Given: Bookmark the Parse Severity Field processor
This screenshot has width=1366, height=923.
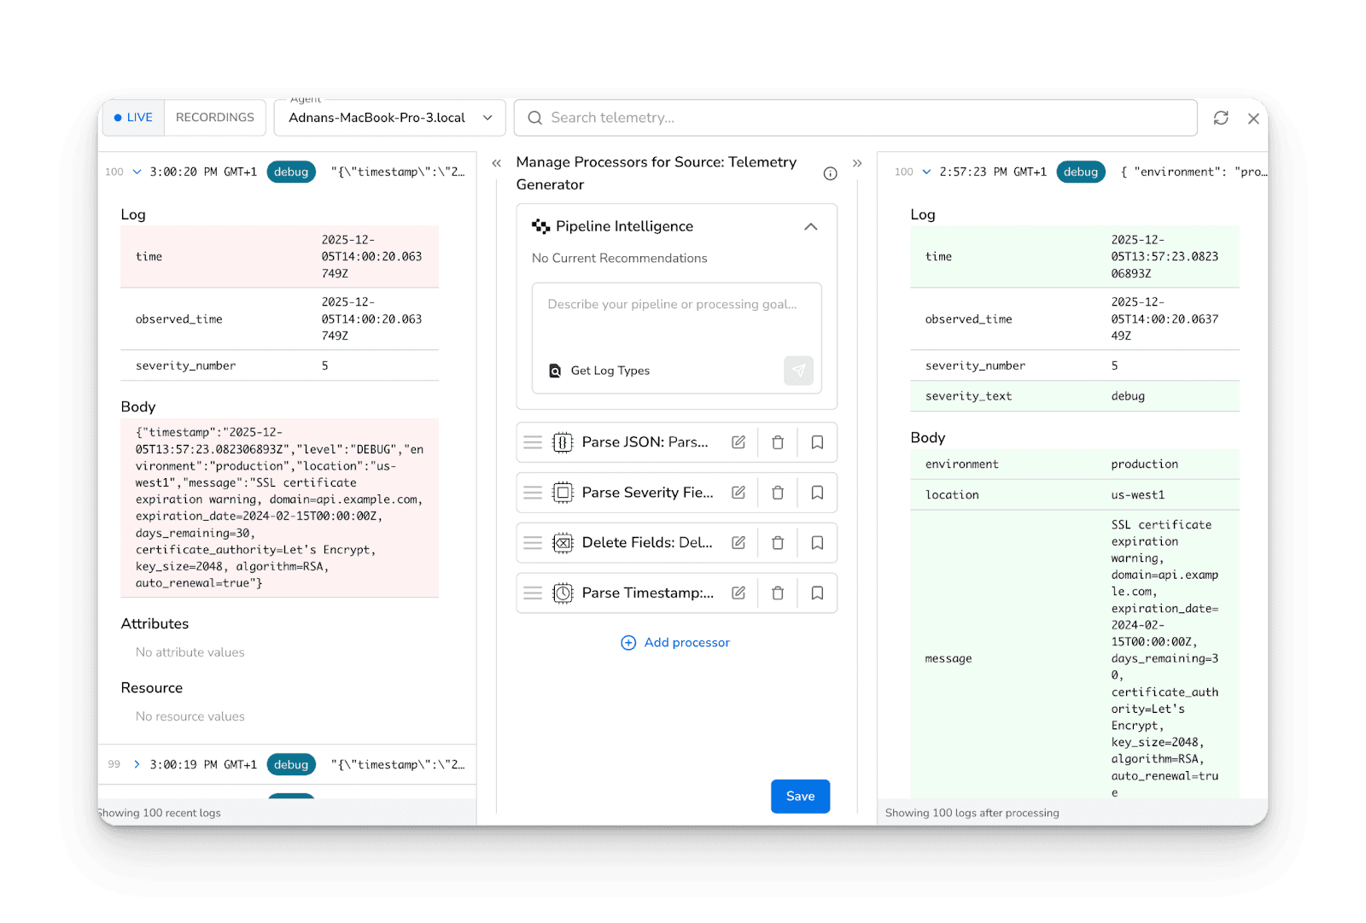Looking at the screenshot, I should [817, 493].
